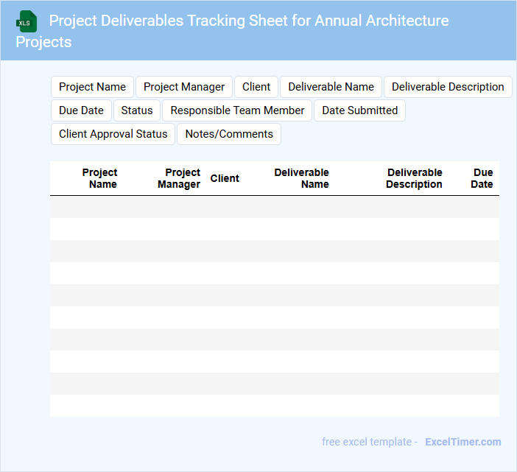The image size is (517, 472).
Task: Select the Project Manager tag
Action: (x=184, y=87)
